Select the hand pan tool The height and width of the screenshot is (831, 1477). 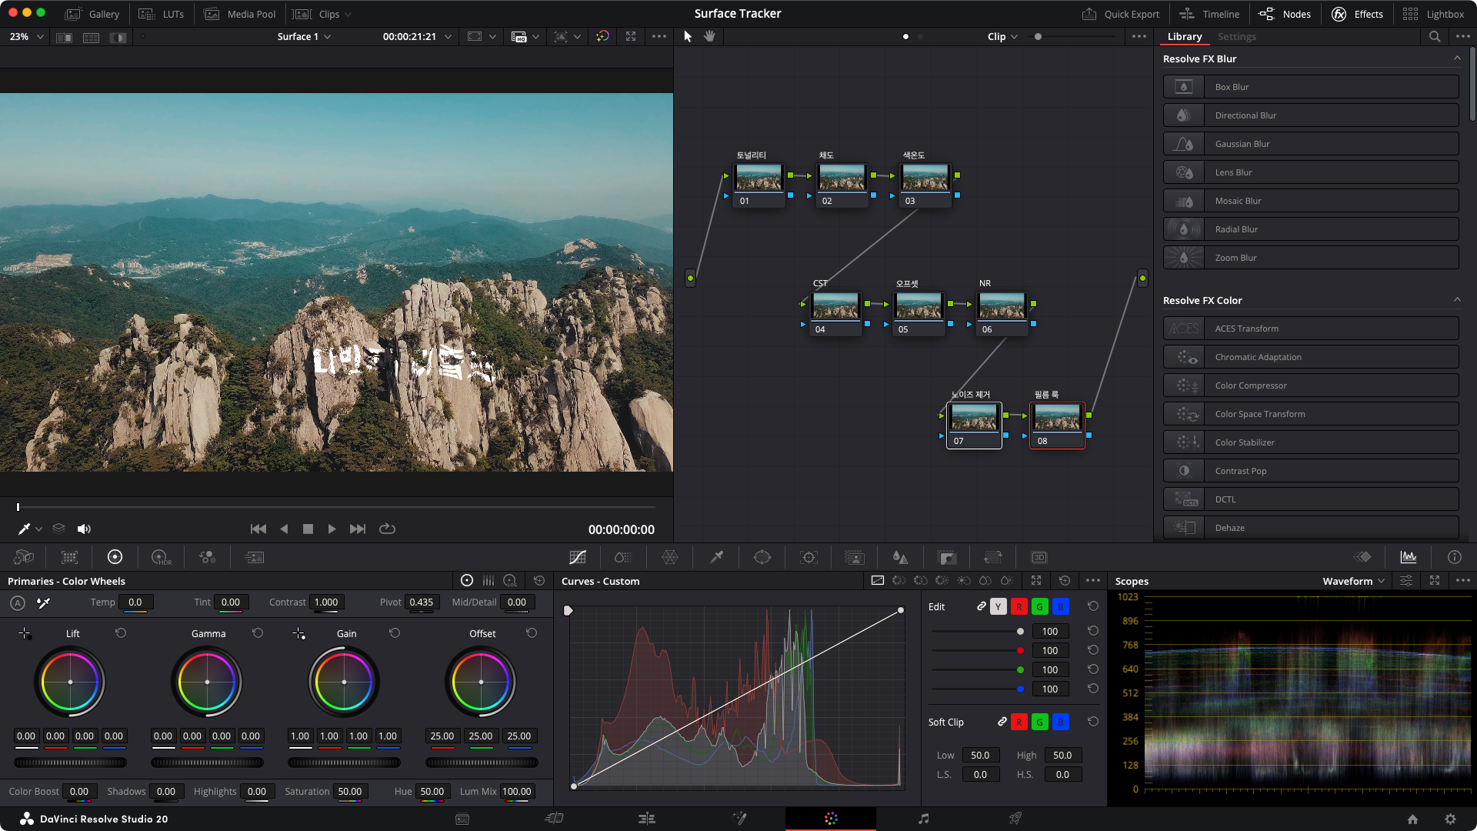point(709,36)
